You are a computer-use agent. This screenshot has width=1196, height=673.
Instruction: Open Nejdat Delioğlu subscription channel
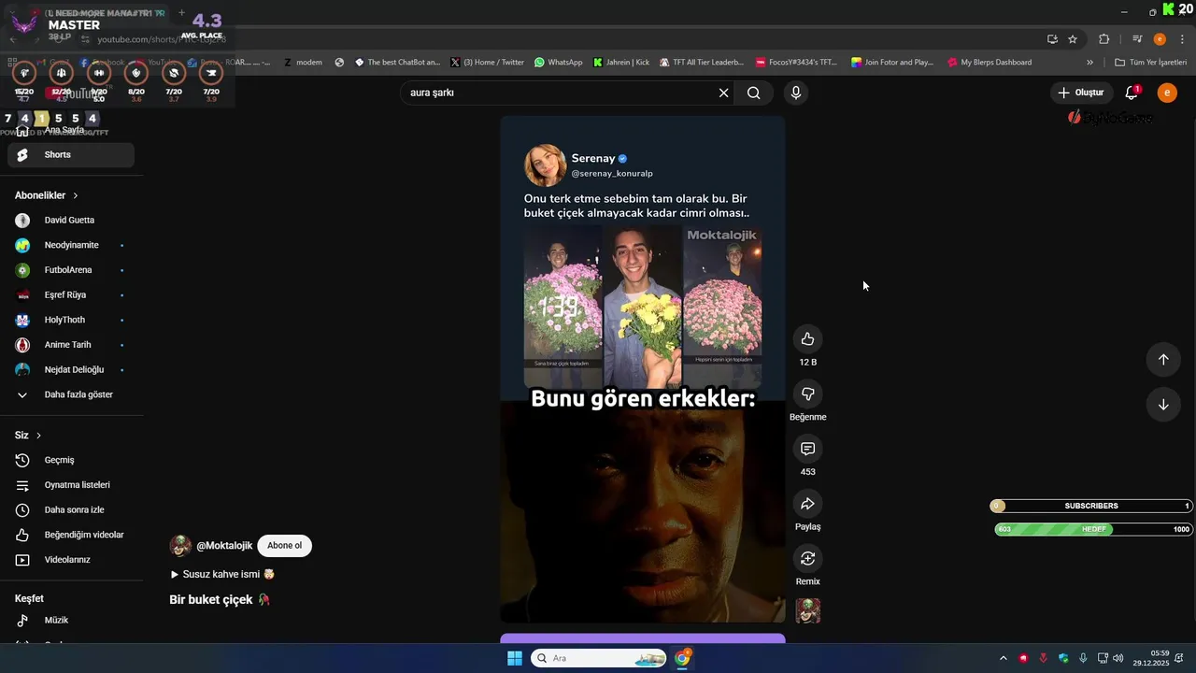[x=71, y=370]
